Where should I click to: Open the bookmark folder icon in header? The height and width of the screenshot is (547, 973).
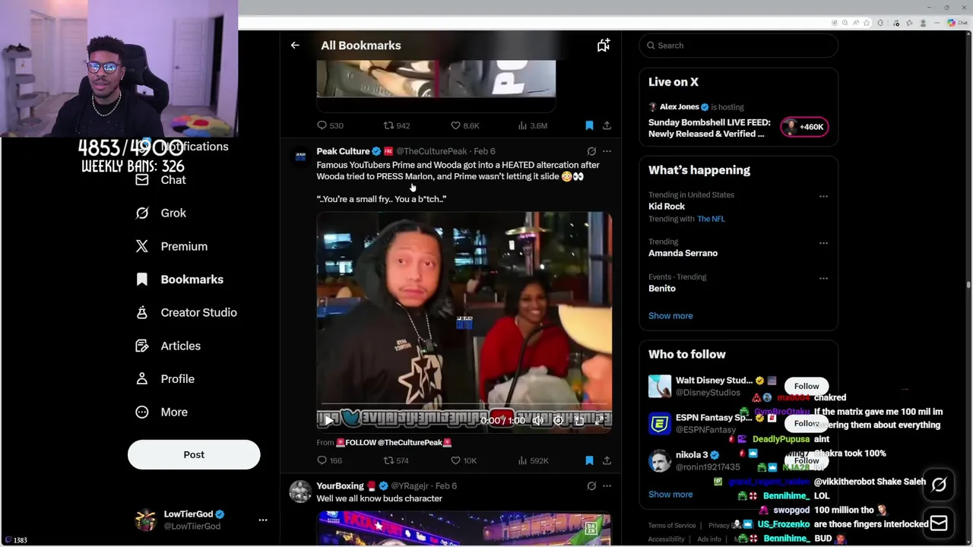(x=604, y=46)
